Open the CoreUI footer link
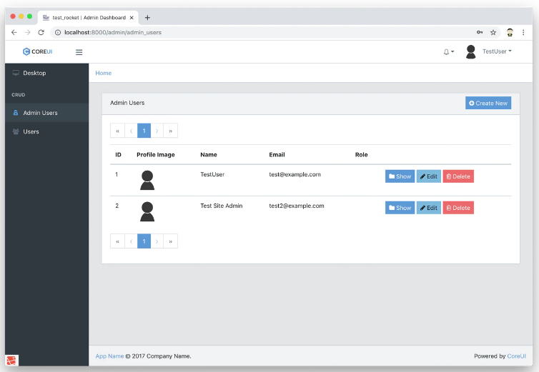539x372 pixels. [516, 356]
